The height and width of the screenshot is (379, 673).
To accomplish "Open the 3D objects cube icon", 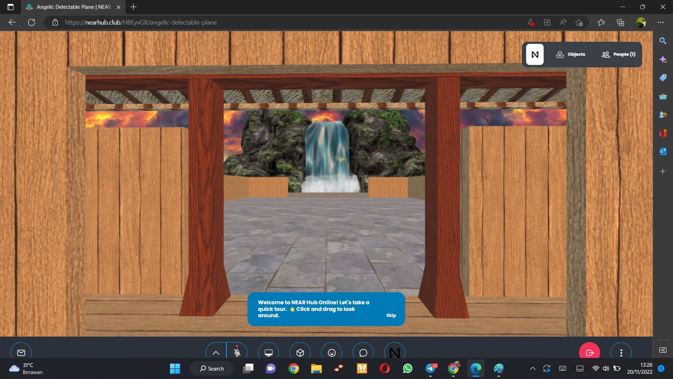I will (300, 352).
